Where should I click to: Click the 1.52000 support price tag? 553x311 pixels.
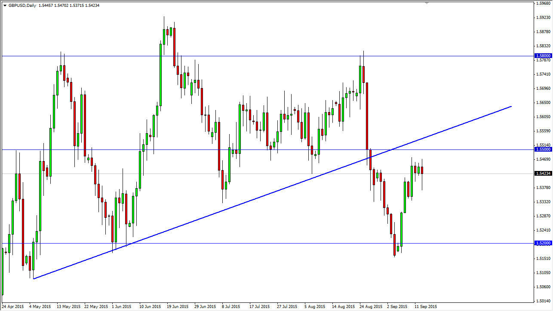542,243
